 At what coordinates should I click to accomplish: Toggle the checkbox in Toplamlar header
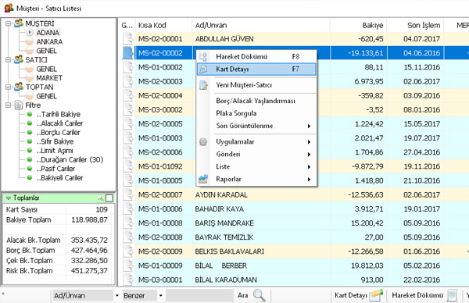coord(109,198)
